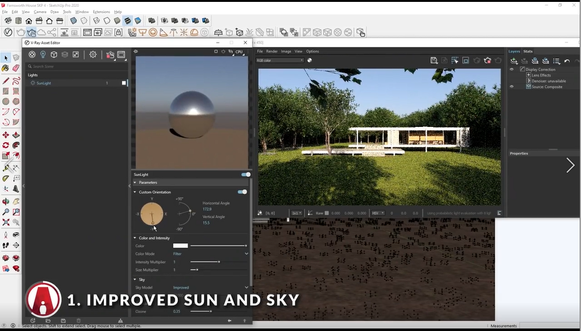Open SketchUp File menu

(5, 12)
